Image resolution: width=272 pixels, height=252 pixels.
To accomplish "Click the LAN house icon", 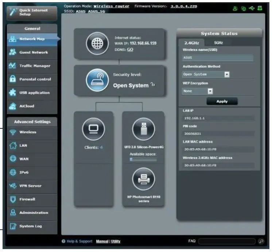I will (13, 146).
